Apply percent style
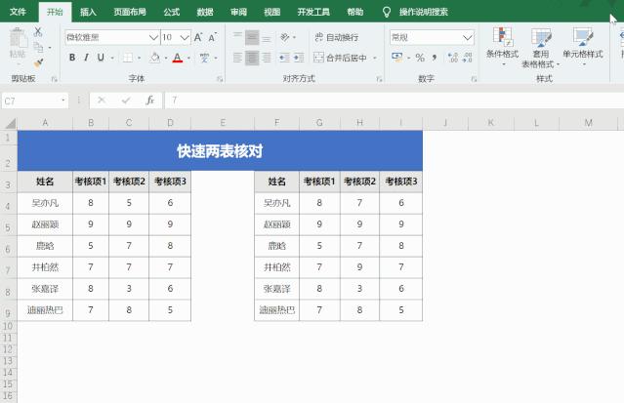624x403 pixels. [420, 58]
